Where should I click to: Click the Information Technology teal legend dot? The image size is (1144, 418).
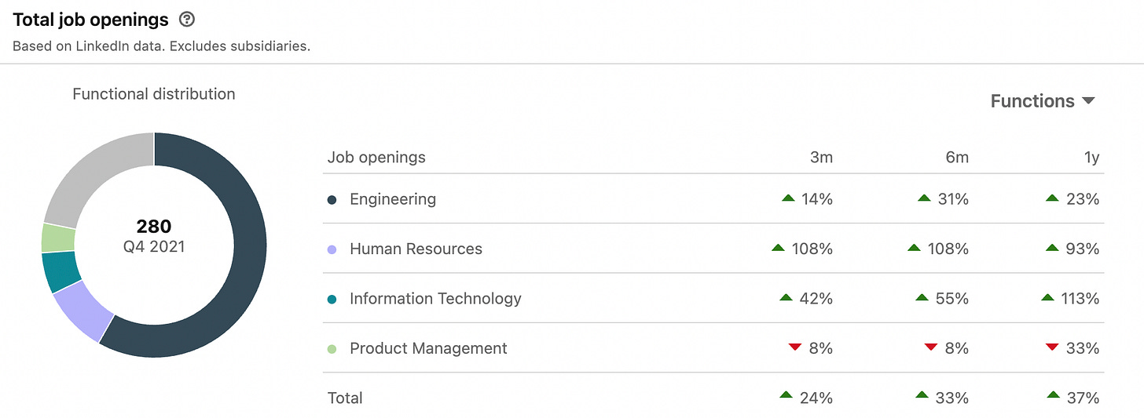click(332, 299)
